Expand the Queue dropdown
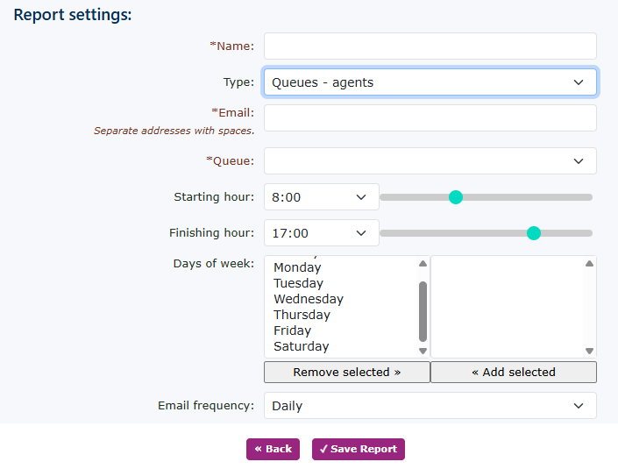The height and width of the screenshot is (469, 618). tap(430, 161)
